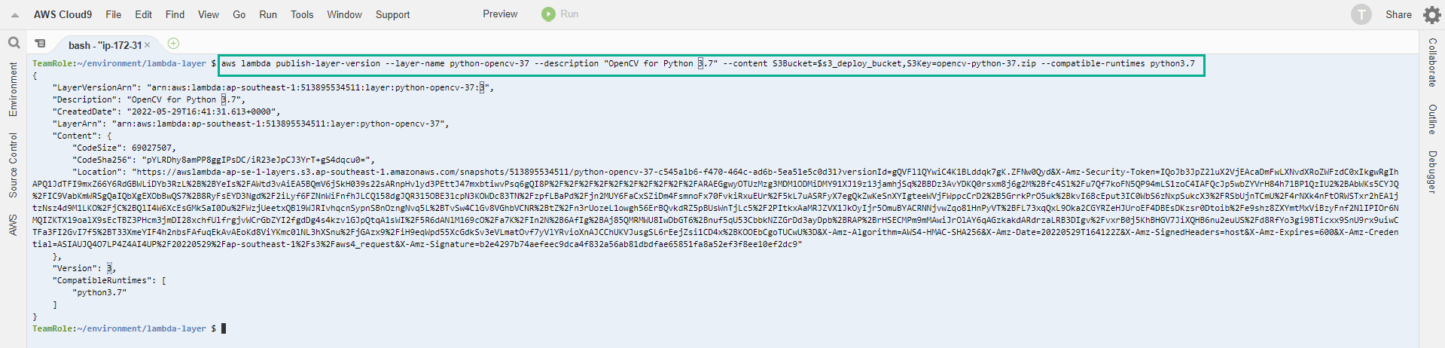Open the View menu
The width and height of the screenshot is (1445, 348).
[209, 14]
